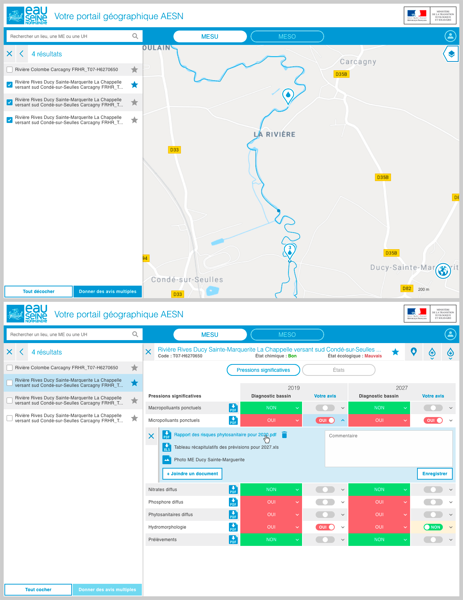The image size is (463, 600).
Task: Delete the Rapport des risques phytosanitaire PDF
Action: point(284,435)
